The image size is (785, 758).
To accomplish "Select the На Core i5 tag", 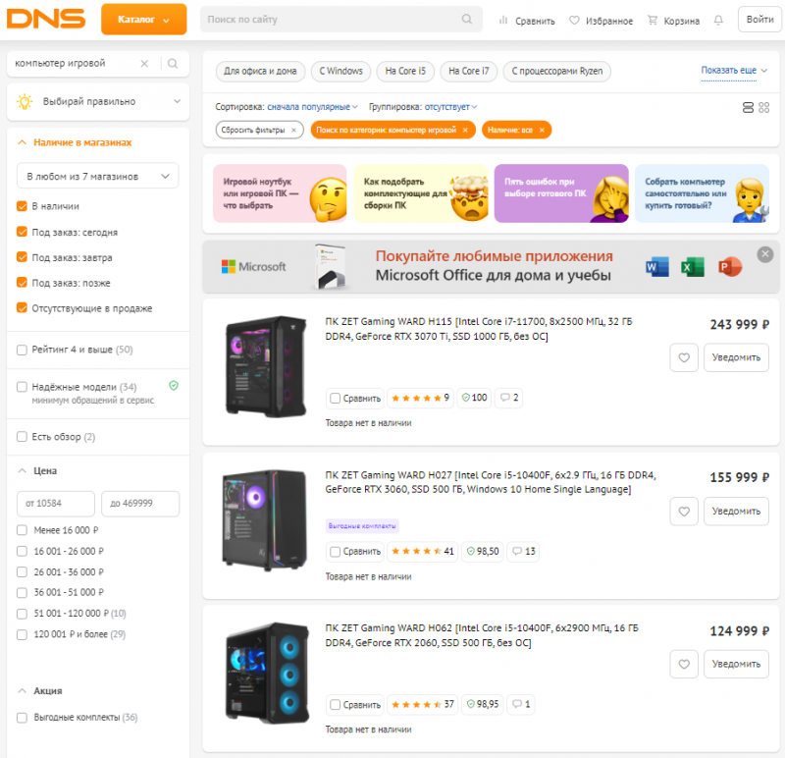I will (405, 71).
